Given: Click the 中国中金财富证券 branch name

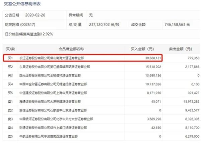Looking at the screenshot, I should click(53, 84).
